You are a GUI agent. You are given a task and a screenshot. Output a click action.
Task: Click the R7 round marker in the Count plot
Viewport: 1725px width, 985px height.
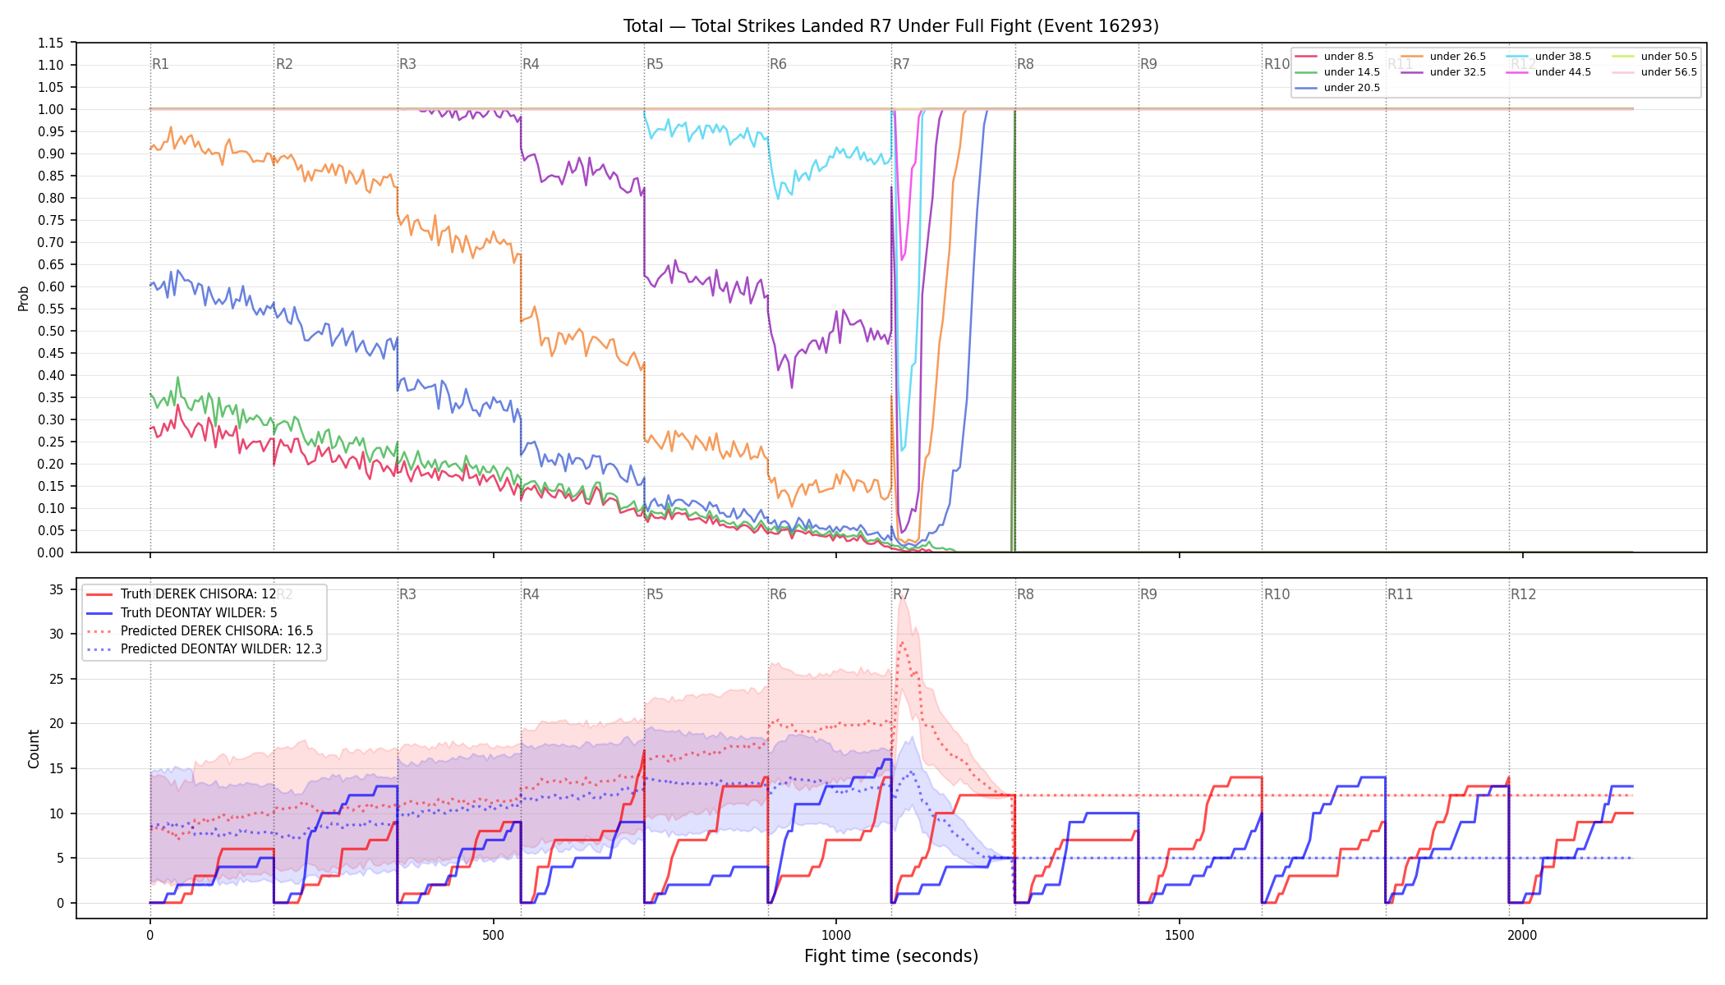click(x=901, y=594)
